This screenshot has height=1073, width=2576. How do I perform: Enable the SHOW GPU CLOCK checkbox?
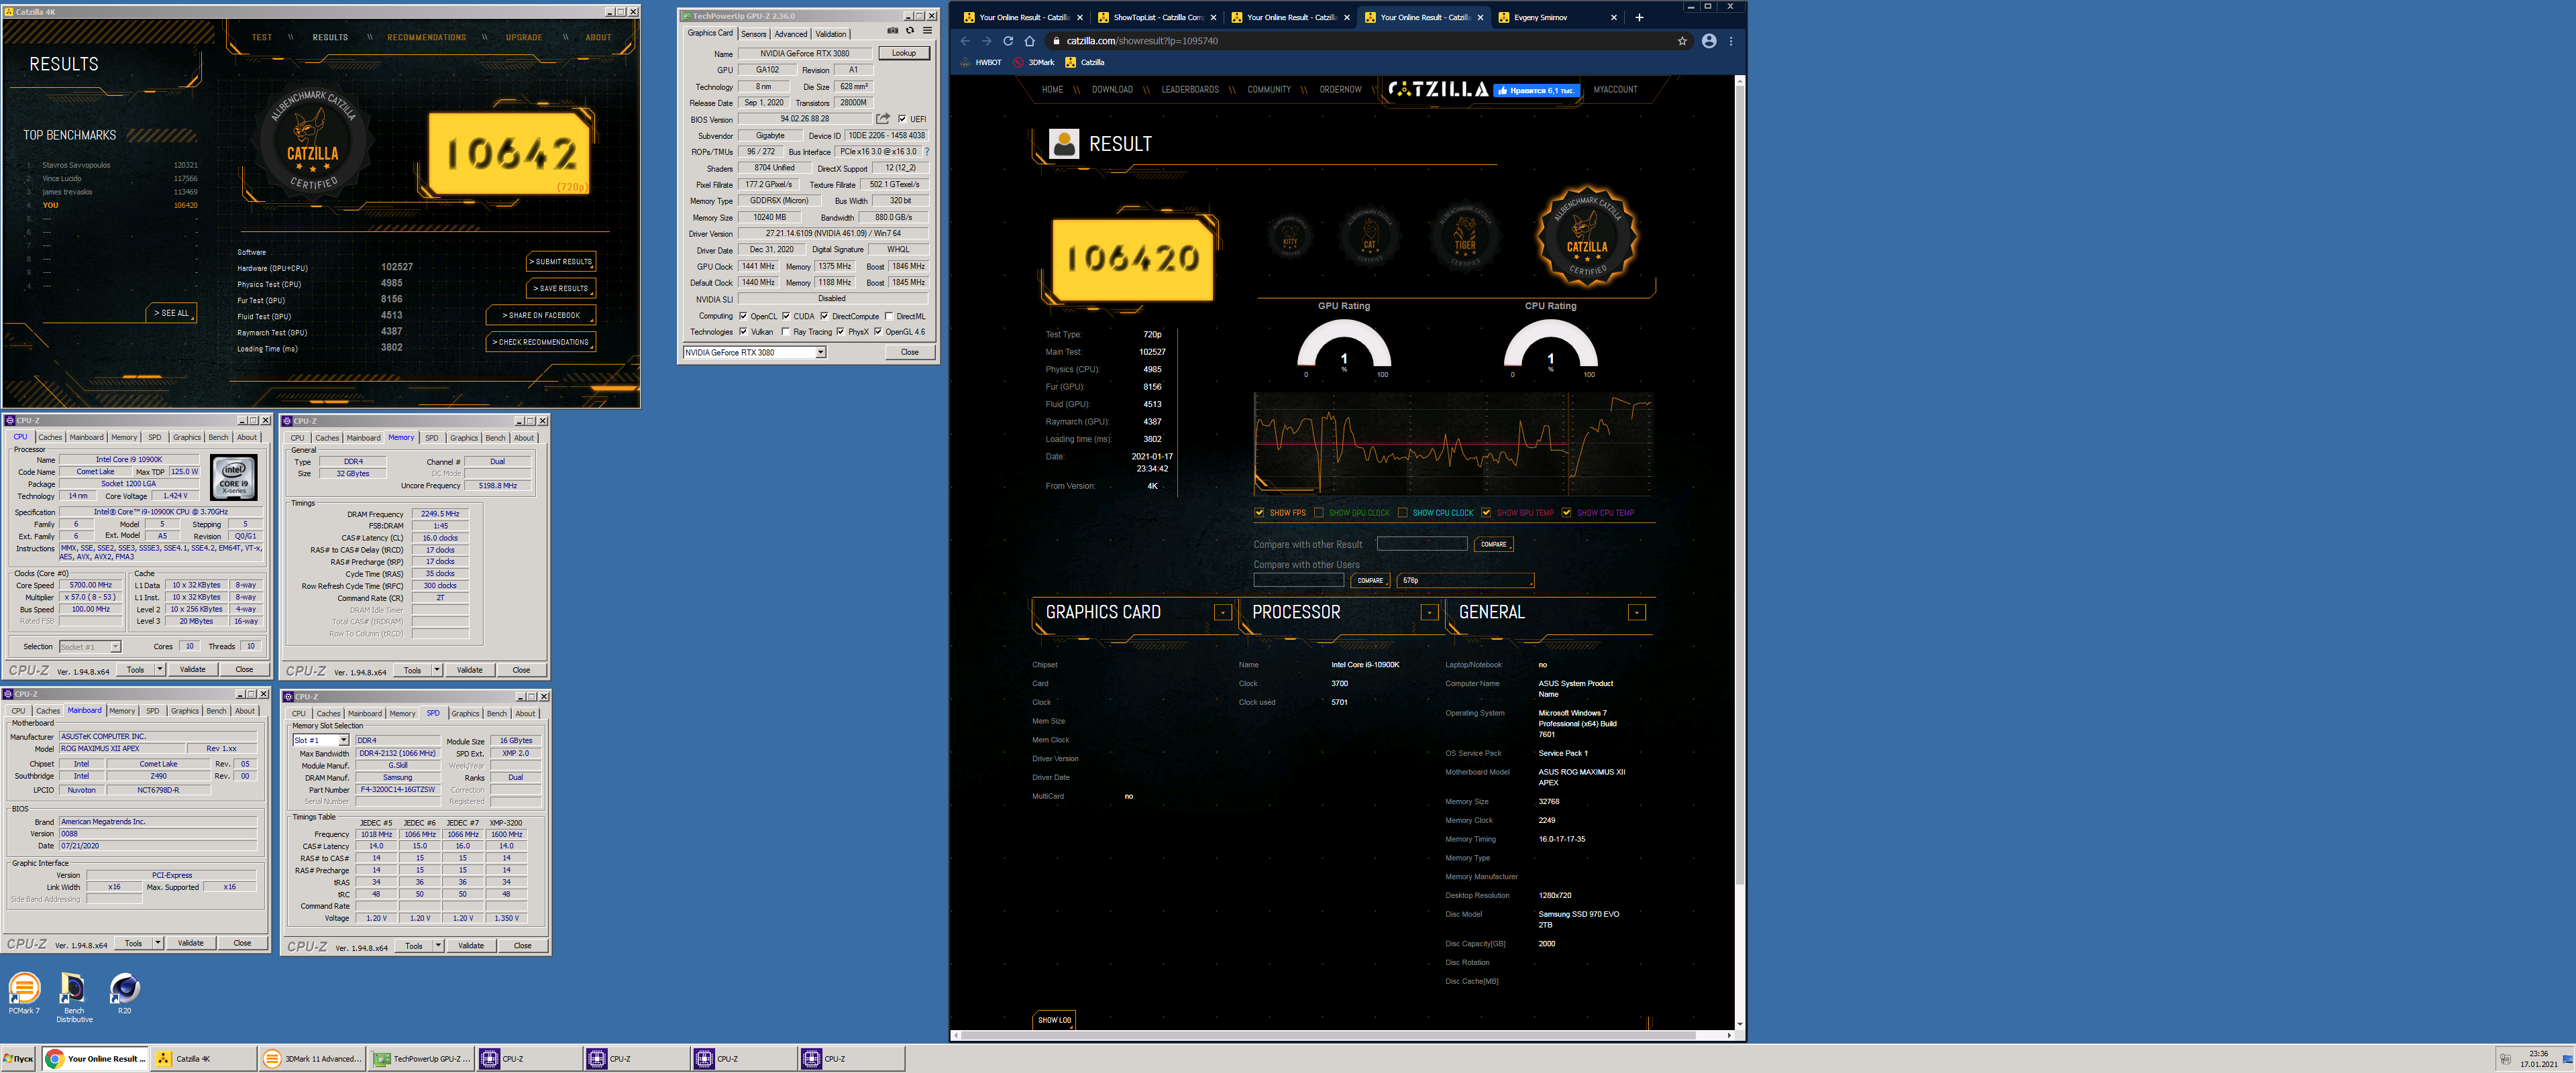(1319, 513)
